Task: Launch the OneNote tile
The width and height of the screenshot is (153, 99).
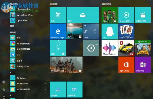Action: (x=143, y=65)
